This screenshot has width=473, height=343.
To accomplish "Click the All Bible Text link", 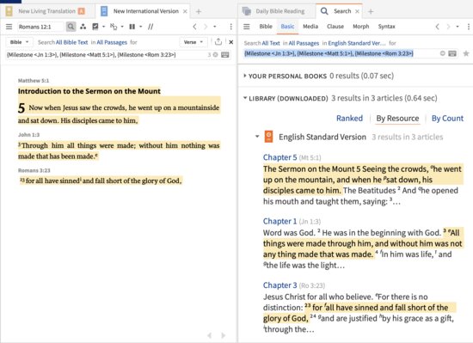I will point(71,42).
